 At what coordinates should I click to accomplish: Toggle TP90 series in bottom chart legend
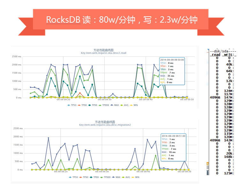point(84,177)
